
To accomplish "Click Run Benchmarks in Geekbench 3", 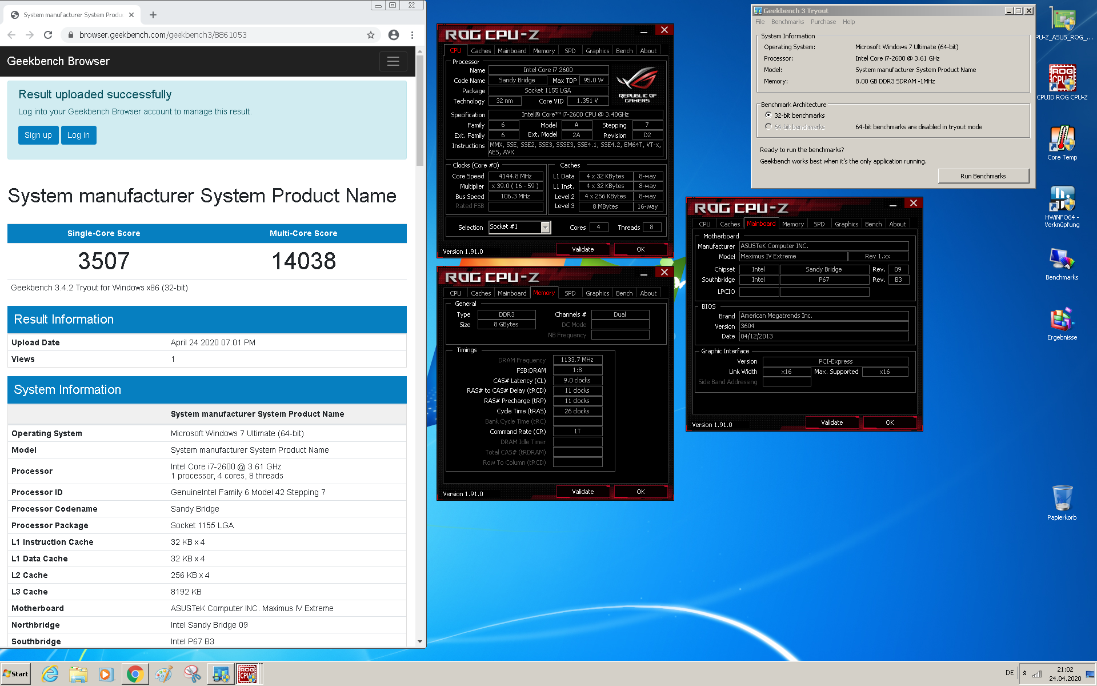I will (983, 176).
